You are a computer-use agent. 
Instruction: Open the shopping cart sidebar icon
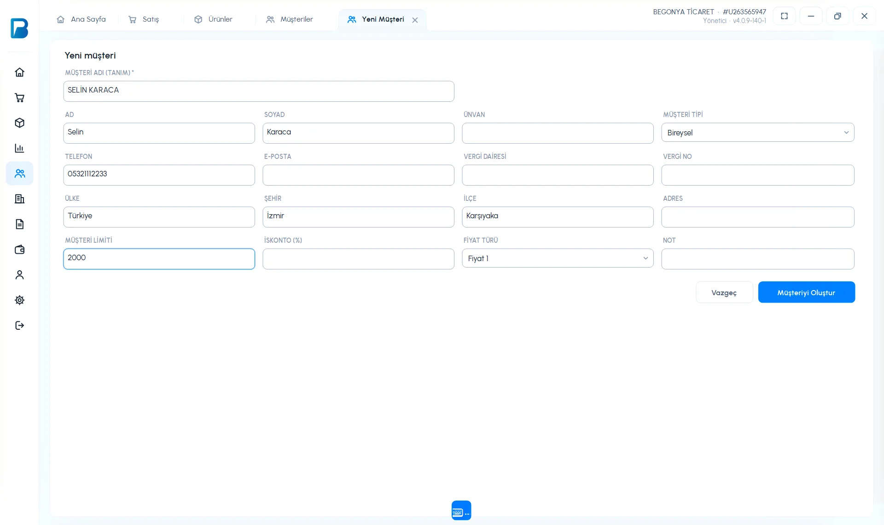coord(19,98)
